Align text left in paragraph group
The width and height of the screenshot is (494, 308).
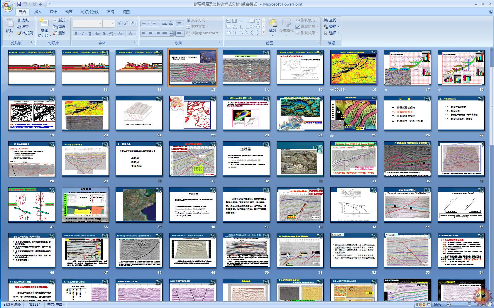143,33
